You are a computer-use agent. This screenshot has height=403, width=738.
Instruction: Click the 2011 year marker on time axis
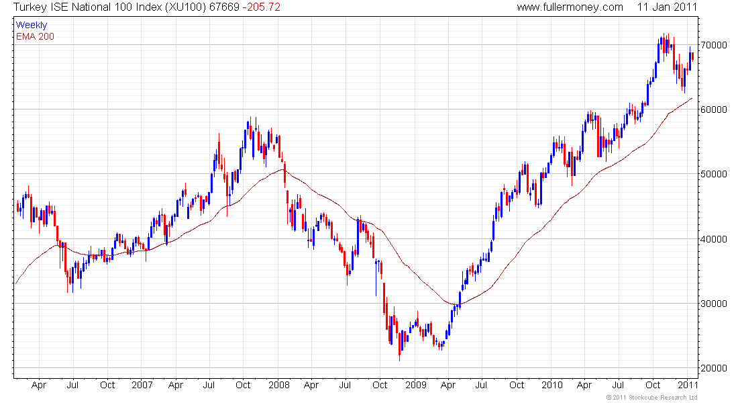coord(688,385)
